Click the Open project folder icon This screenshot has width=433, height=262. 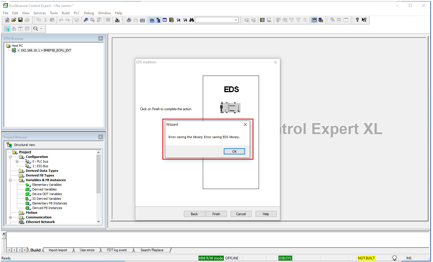pyautogui.click(x=14, y=20)
